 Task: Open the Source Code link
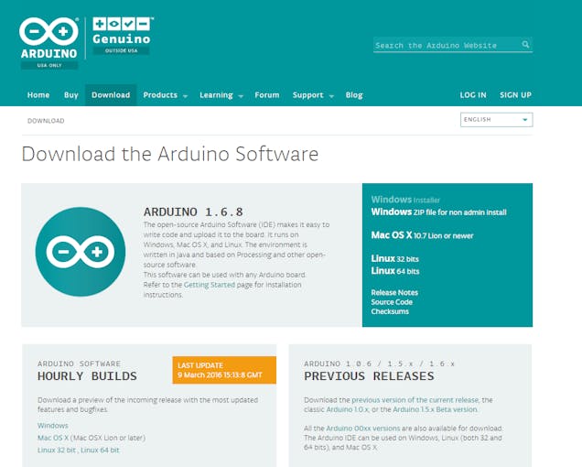pos(392,302)
